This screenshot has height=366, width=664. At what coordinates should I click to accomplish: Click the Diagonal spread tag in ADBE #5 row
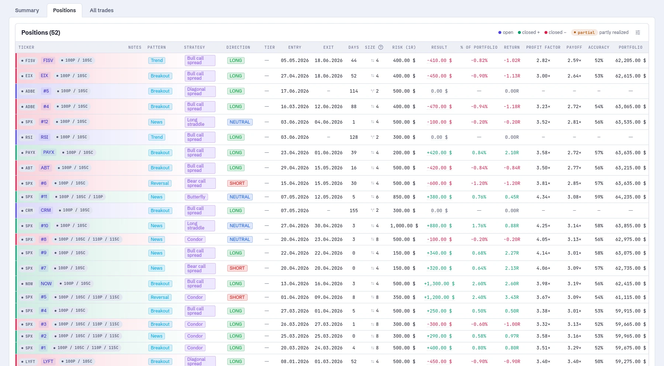click(x=200, y=91)
